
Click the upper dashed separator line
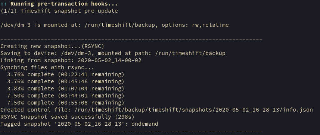pos(131,38)
